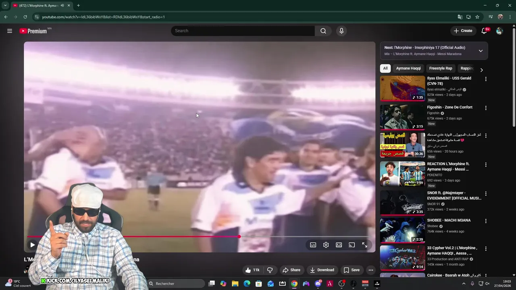Open Microsoft Edge from taskbar

pos(247,284)
